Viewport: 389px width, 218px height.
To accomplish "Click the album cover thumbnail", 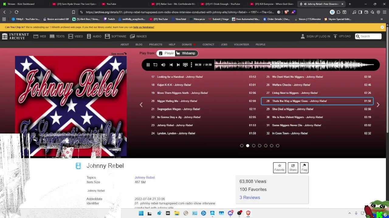I will point(71,106).
